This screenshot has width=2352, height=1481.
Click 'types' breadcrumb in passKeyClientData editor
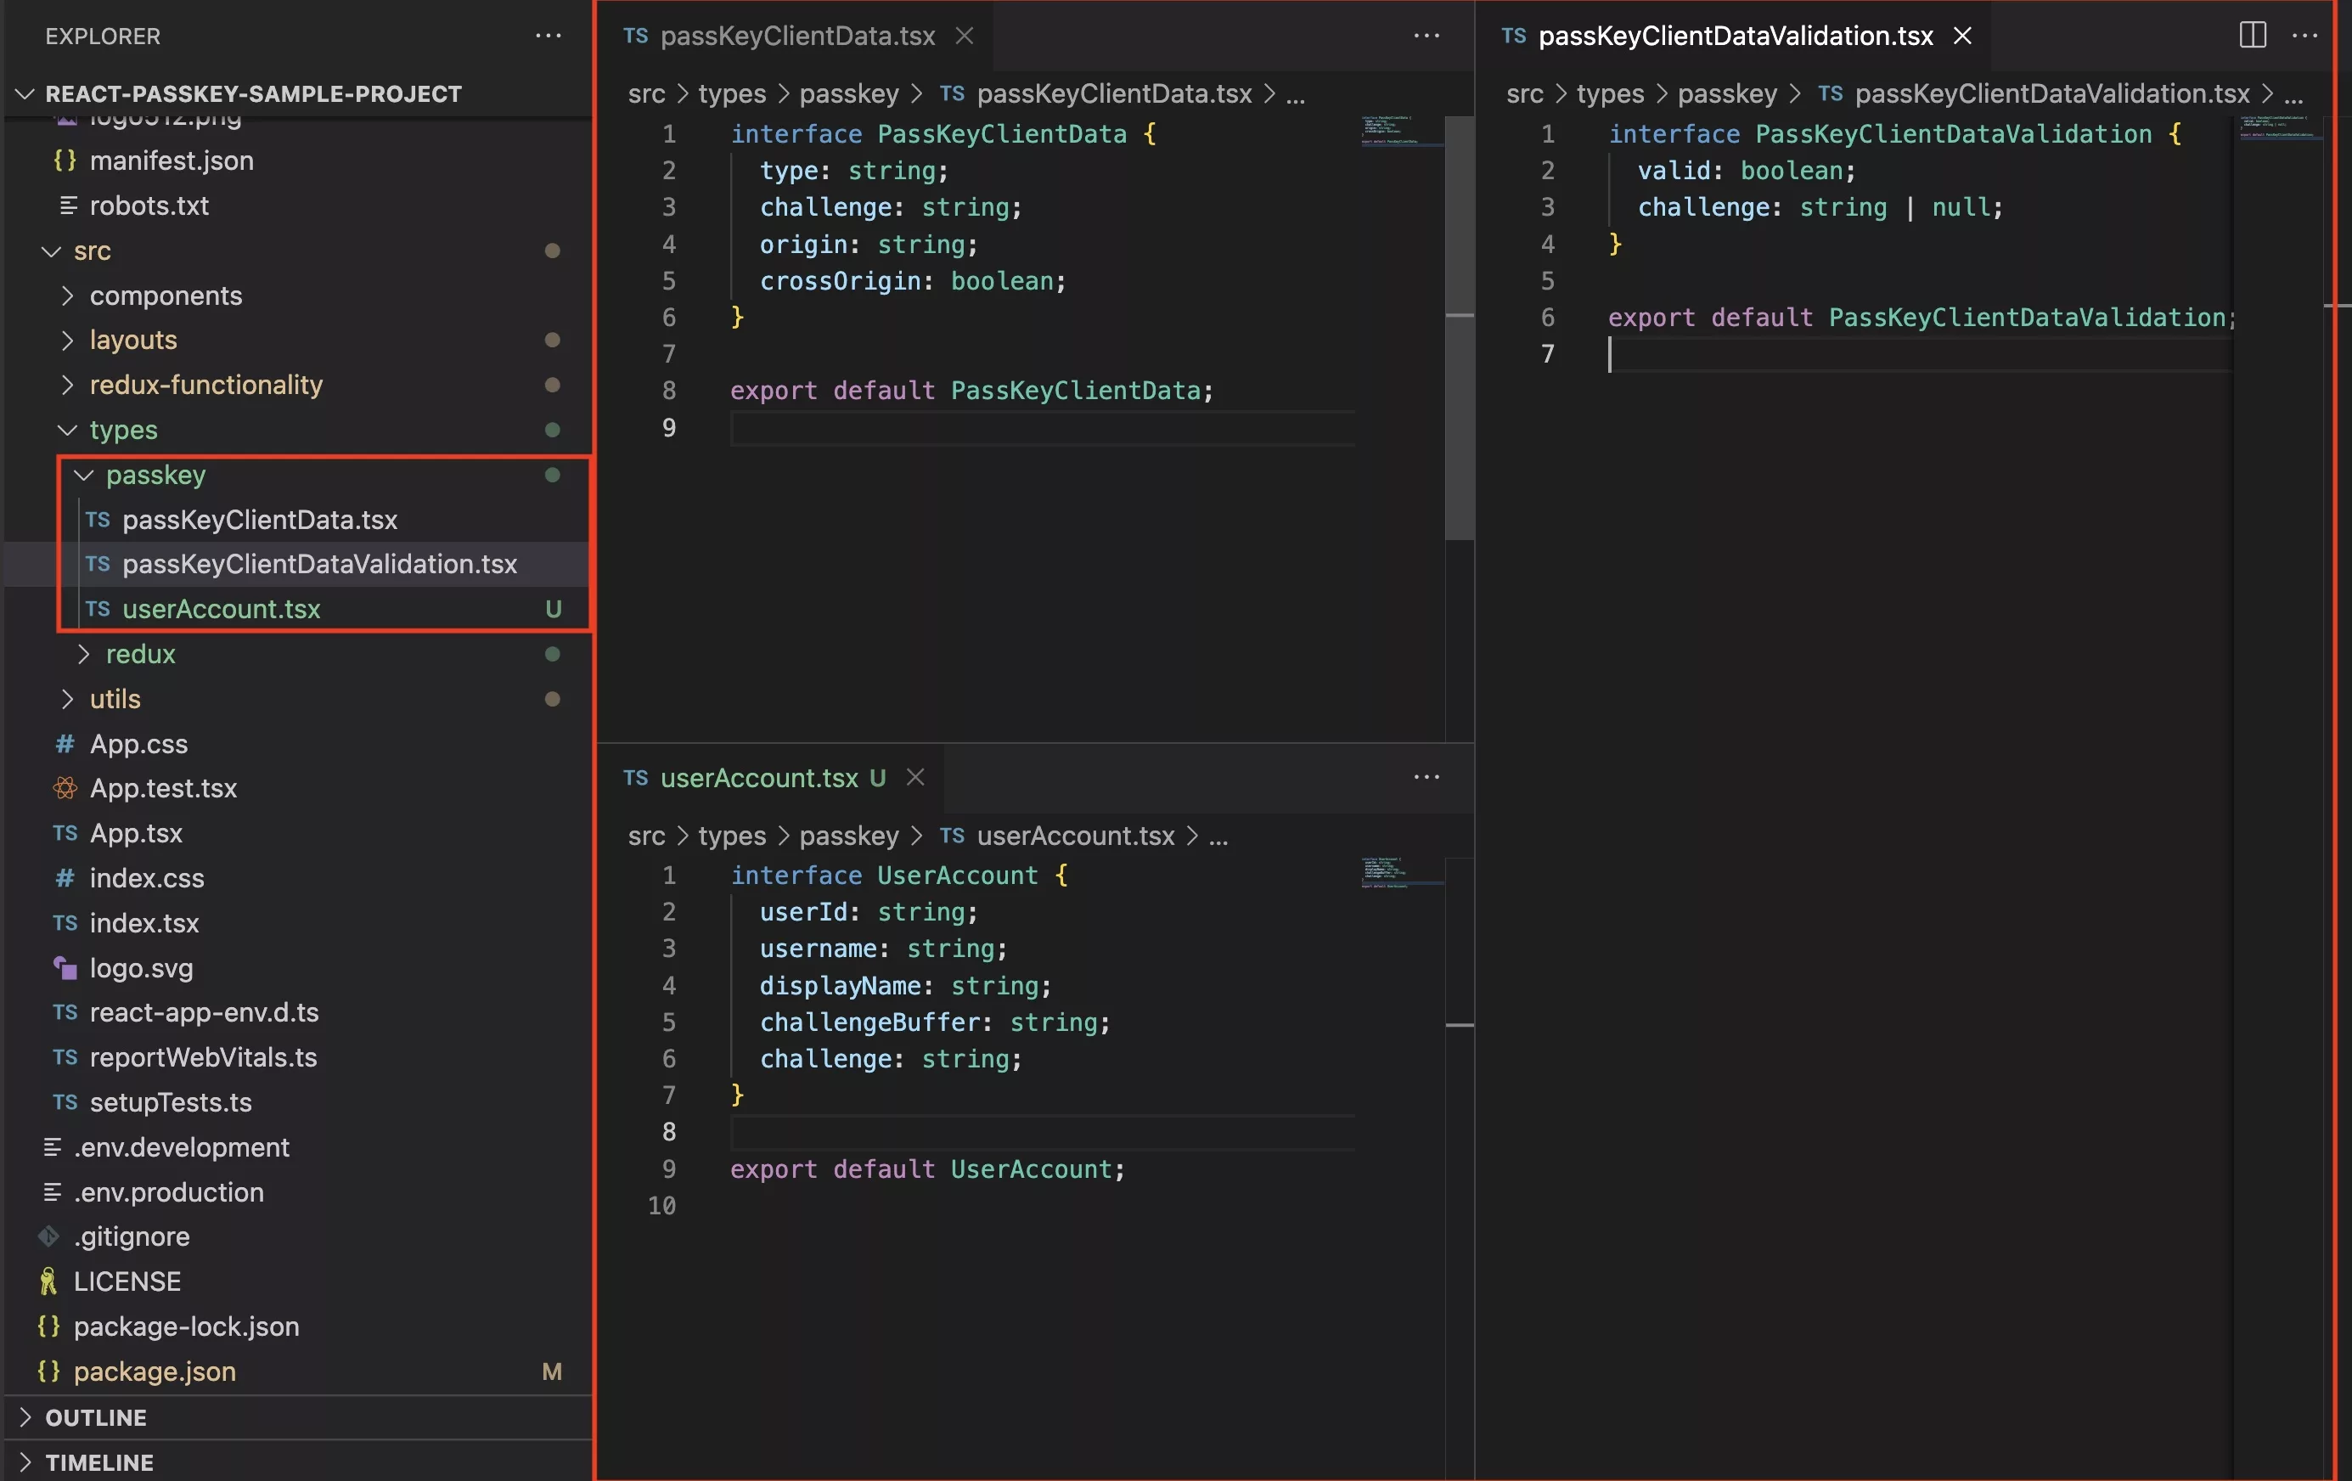click(732, 93)
